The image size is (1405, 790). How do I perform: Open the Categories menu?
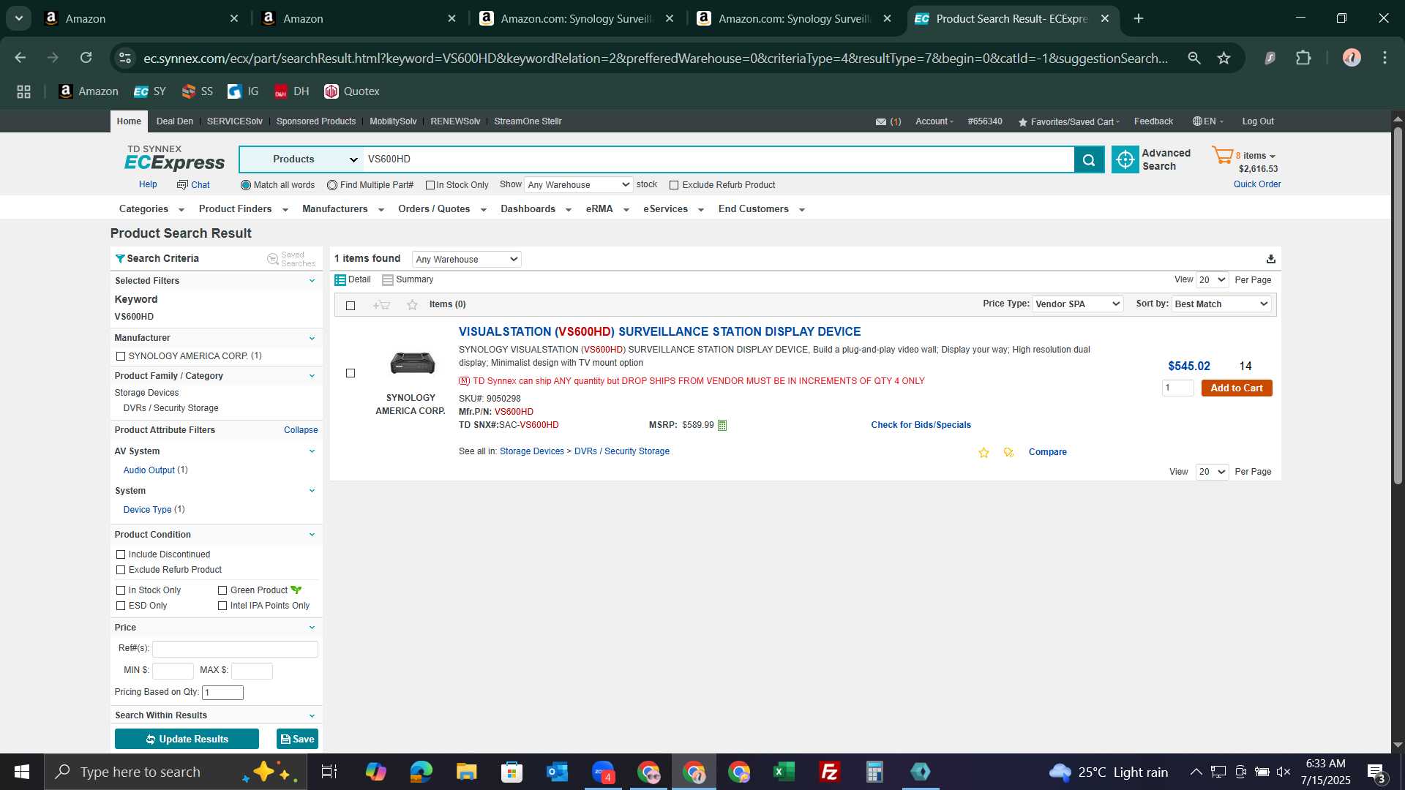151,209
